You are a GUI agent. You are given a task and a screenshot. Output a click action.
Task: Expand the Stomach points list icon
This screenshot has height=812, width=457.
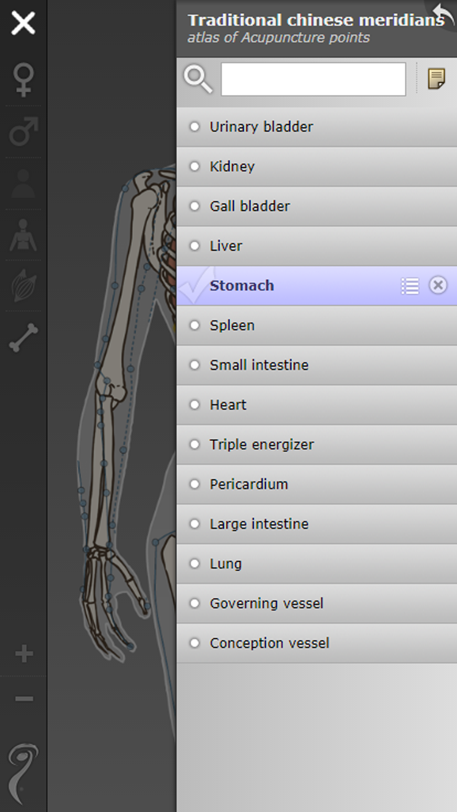point(410,286)
